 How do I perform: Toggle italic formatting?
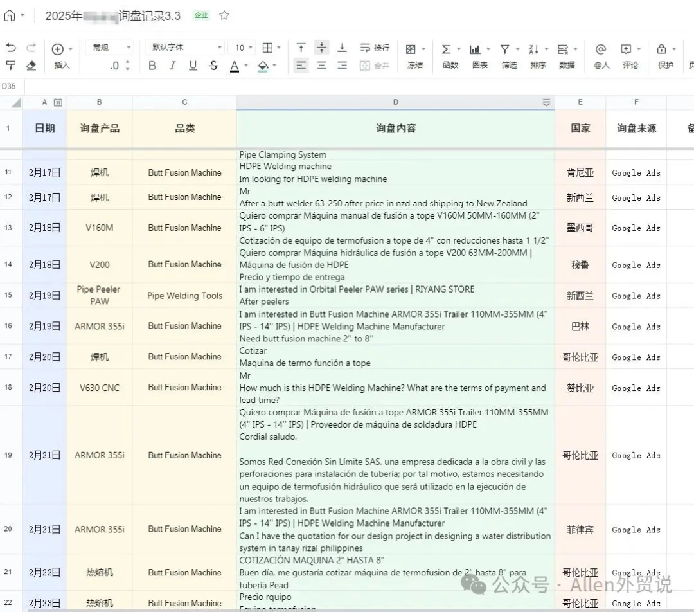pos(173,66)
